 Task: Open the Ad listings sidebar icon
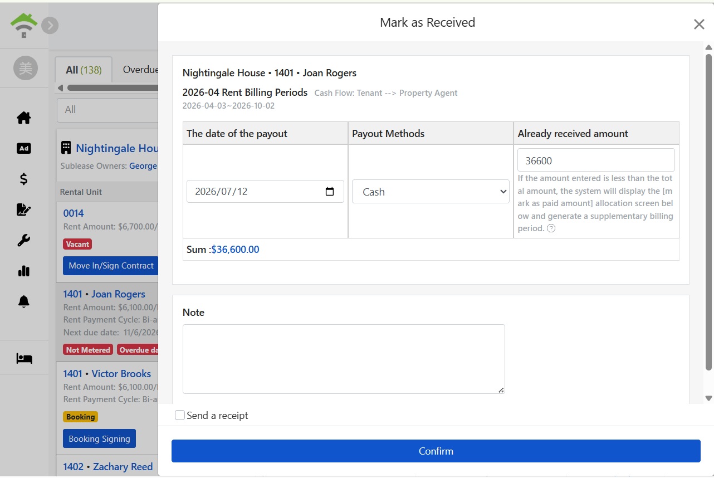tap(24, 149)
